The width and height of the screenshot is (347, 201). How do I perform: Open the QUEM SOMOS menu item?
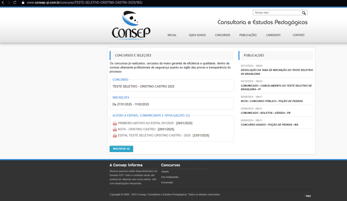click(x=197, y=35)
